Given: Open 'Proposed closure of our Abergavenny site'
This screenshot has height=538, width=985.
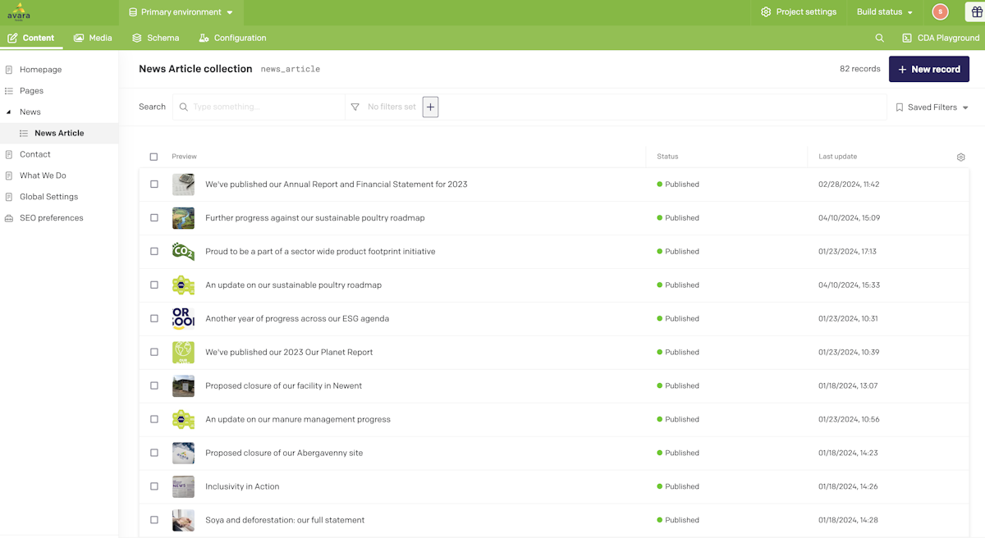Looking at the screenshot, I should [x=284, y=453].
